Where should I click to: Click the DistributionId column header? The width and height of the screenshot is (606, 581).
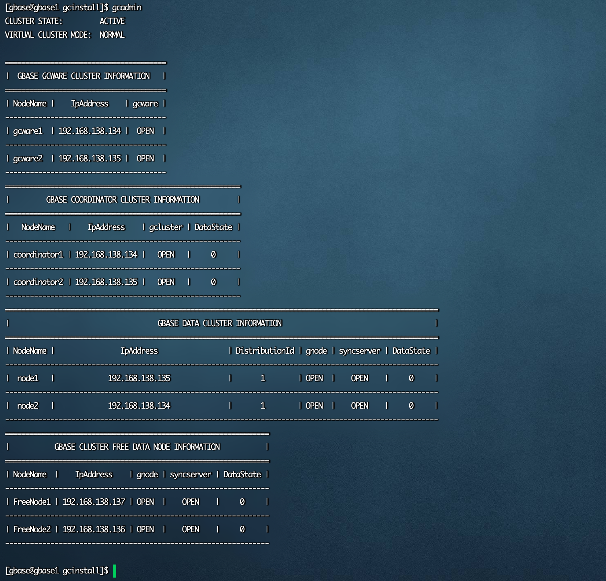click(265, 351)
